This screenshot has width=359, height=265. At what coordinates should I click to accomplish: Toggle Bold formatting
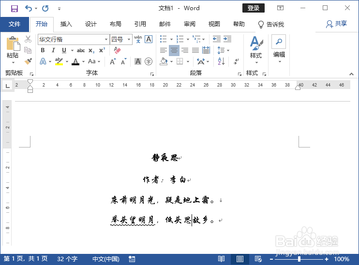43,50
